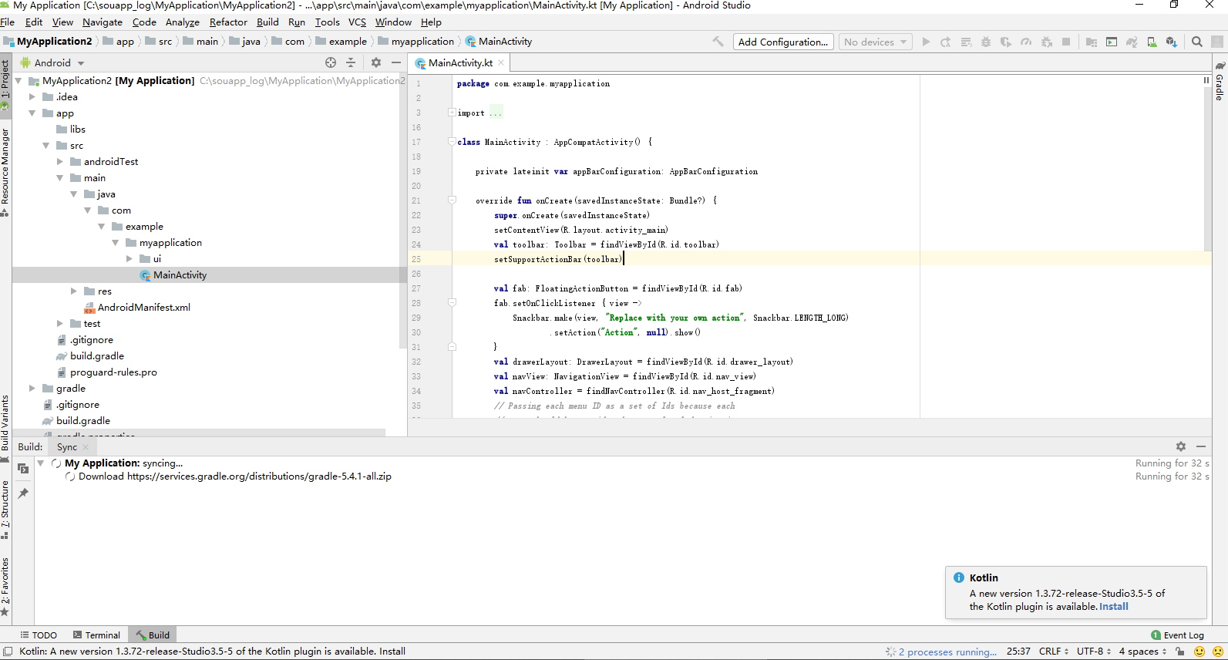
Task: Expand the androidTest folder
Action: [x=60, y=161]
